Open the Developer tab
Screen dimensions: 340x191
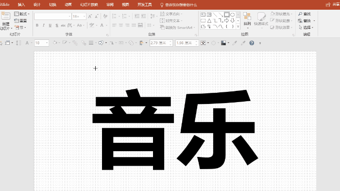click(x=144, y=4)
